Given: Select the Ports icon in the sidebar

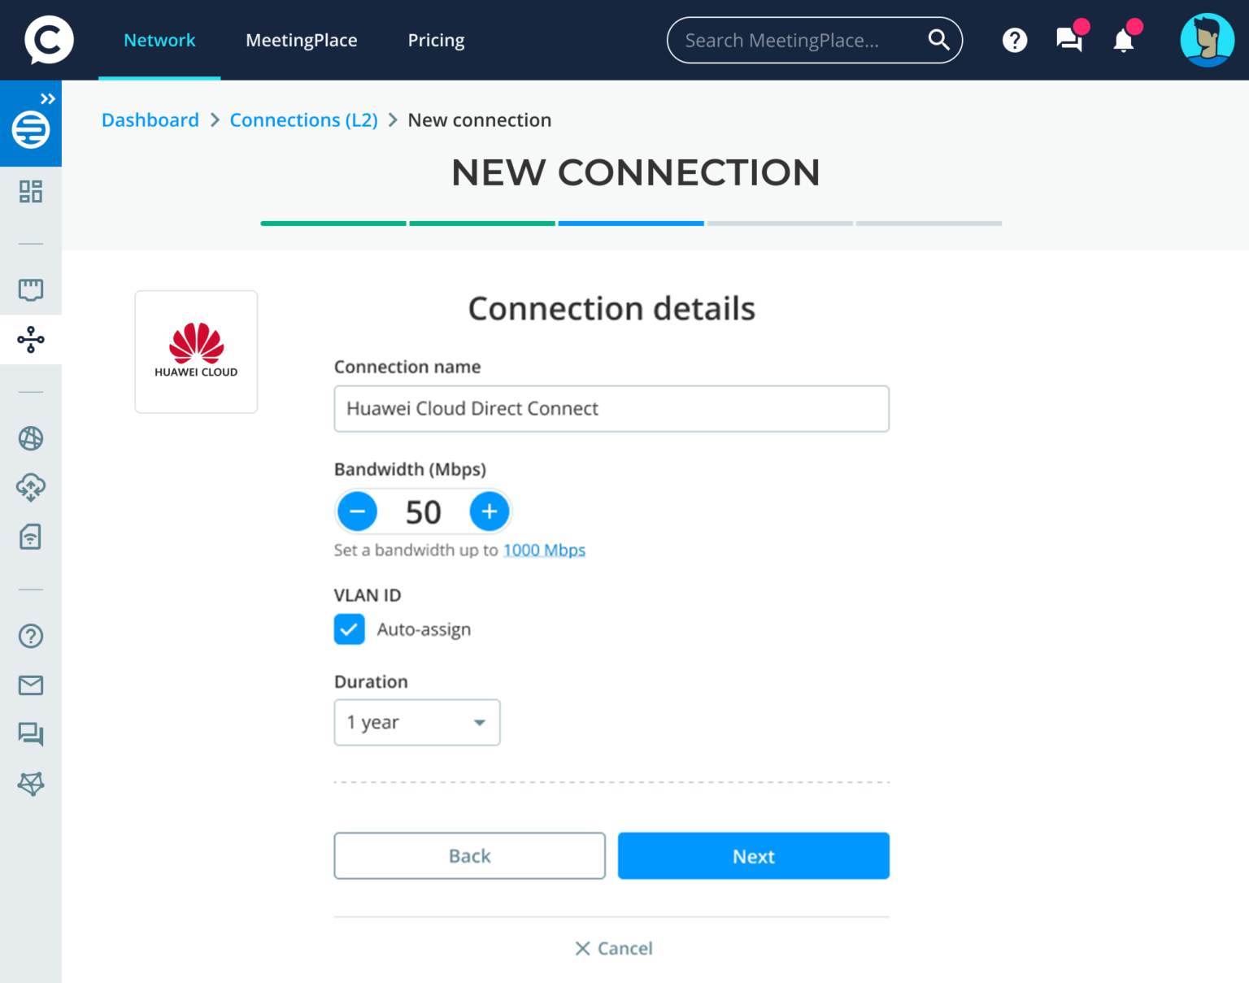Looking at the screenshot, I should click(x=30, y=289).
